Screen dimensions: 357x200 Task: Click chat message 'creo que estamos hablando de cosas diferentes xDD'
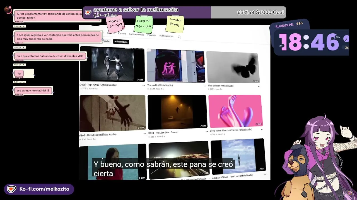tap(50, 56)
